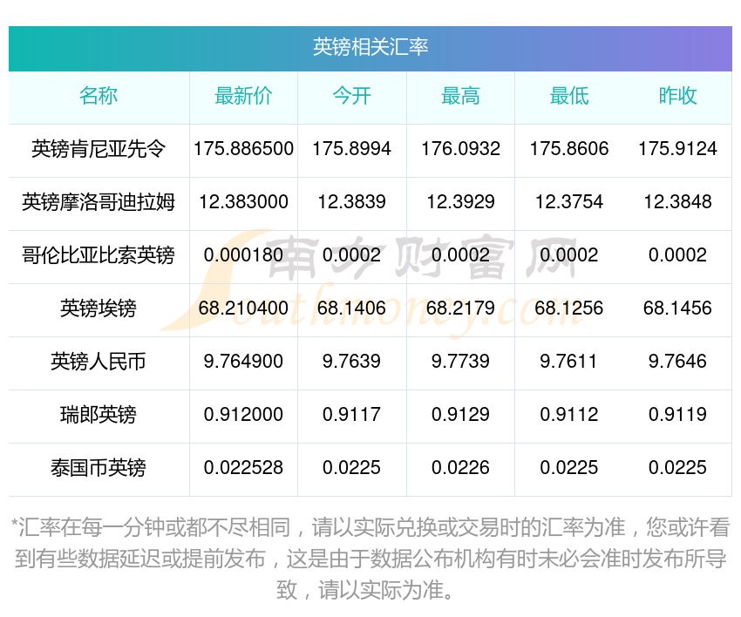Click the 昨收 column header

pyautogui.click(x=677, y=96)
